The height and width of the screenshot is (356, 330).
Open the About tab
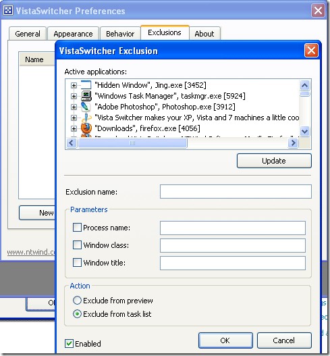(x=204, y=34)
